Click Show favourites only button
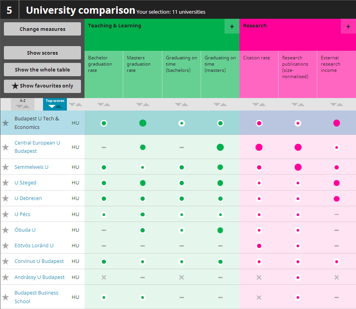Image resolution: width=356 pixels, height=309 pixels. [43, 86]
